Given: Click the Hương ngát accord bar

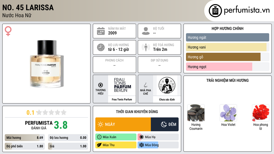Looking at the screenshot, I should point(227,37).
